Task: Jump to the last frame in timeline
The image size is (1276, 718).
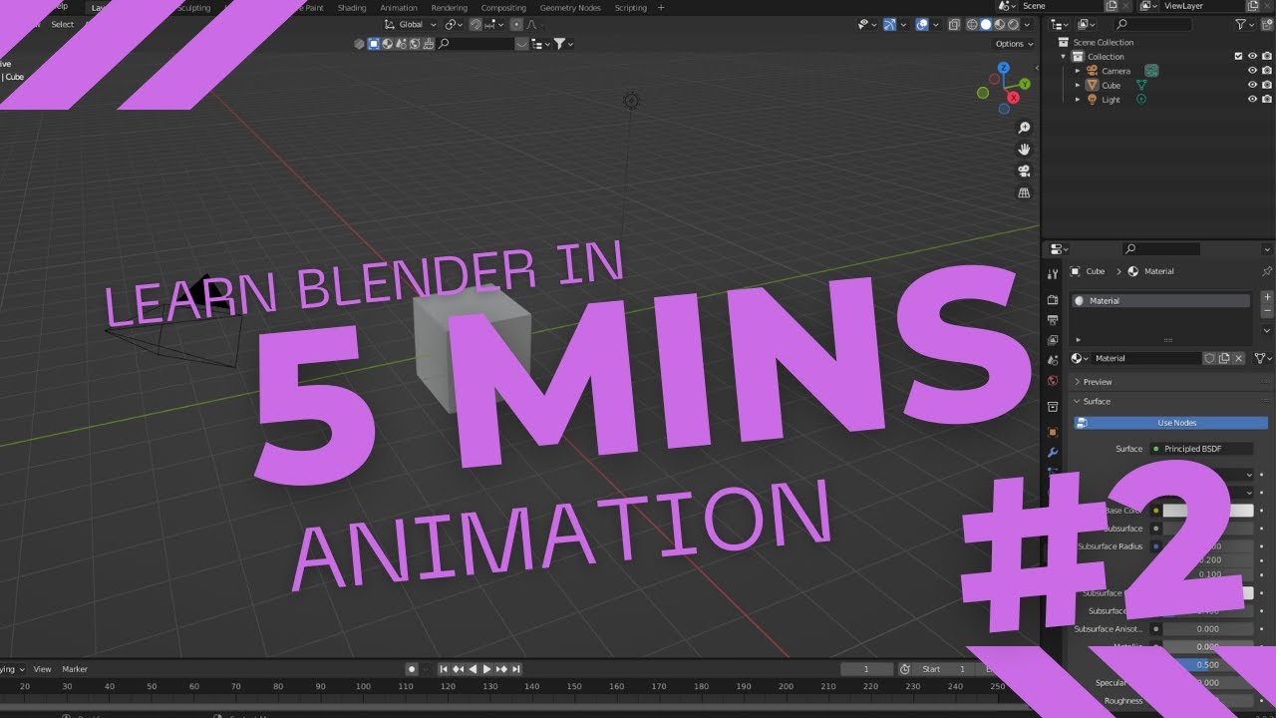Action: [x=516, y=669]
